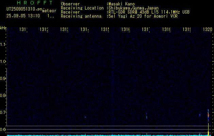Click the date stamp 25.09.05 13:10
Viewport: 214px width, 136px height.
[x=23, y=16]
